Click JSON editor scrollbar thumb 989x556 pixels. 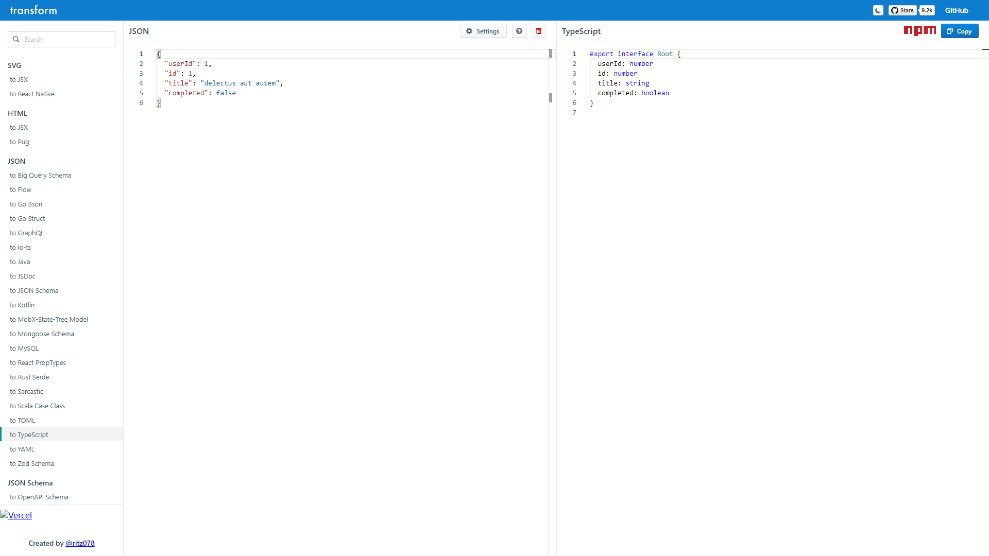(x=551, y=54)
